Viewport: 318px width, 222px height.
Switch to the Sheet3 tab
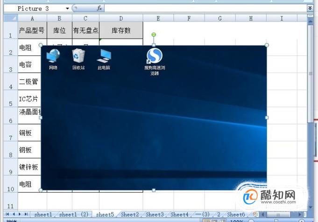point(155,215)
